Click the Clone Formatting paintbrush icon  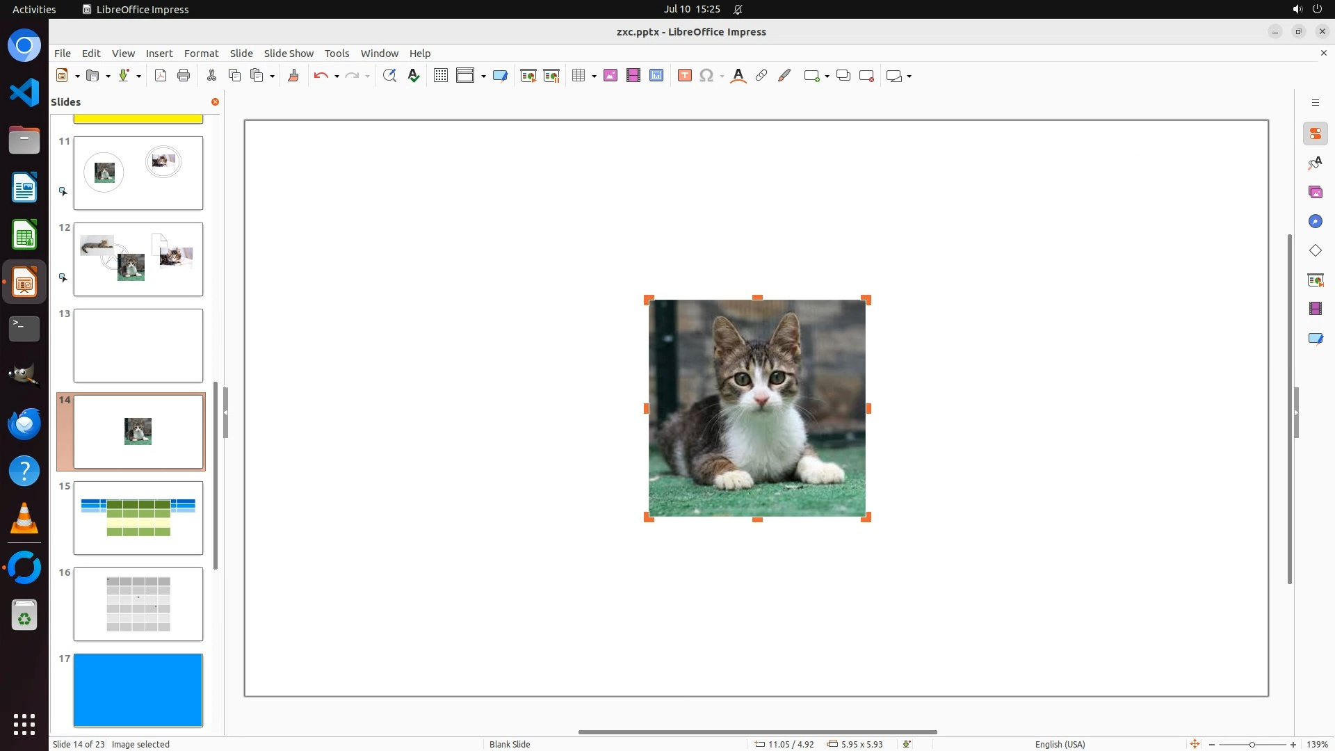pos(293,76)
